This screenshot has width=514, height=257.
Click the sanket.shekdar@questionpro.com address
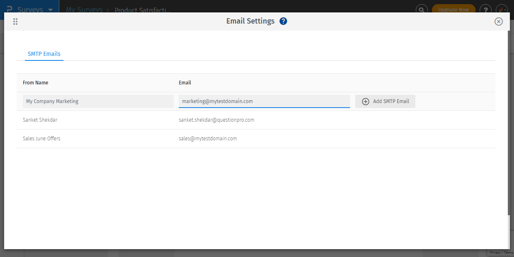point(216,120)
